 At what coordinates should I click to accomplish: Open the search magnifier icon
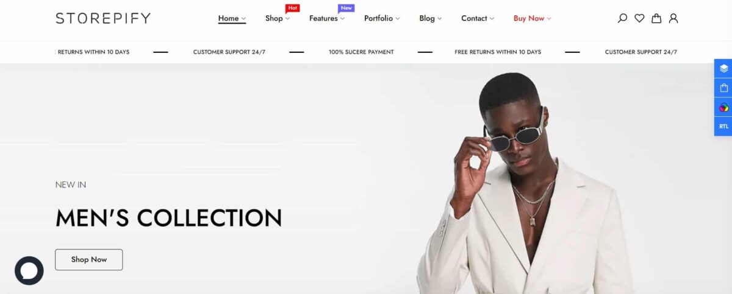pos(622,18)
